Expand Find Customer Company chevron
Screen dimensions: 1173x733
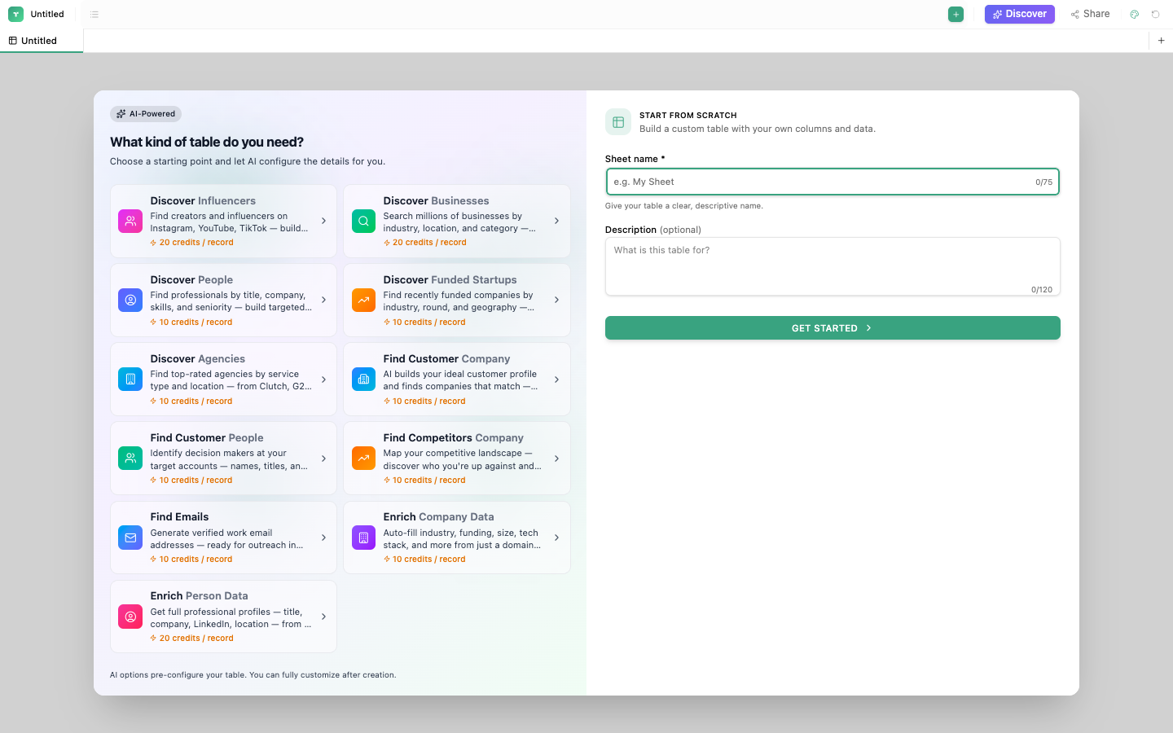(x=556, y=379)
